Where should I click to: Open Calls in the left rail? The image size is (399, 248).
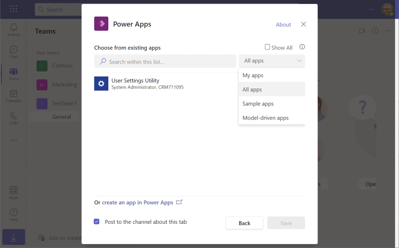pos(14,118)
